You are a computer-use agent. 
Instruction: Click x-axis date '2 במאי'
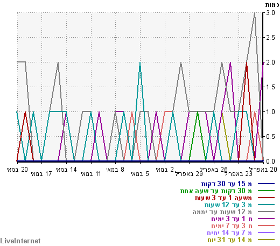tap(165, 170)
